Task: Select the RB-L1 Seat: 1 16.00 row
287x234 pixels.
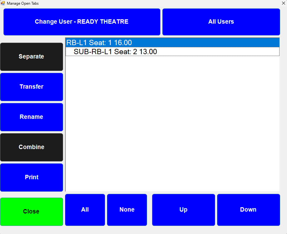Action: [x=173, y=43]
